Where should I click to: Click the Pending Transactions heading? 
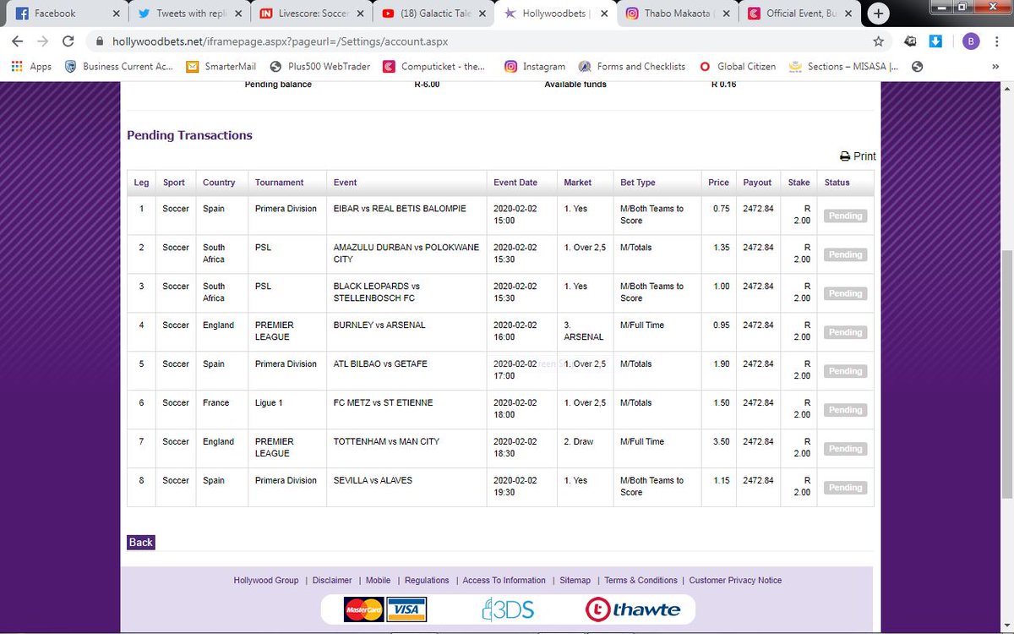(189, 135)
